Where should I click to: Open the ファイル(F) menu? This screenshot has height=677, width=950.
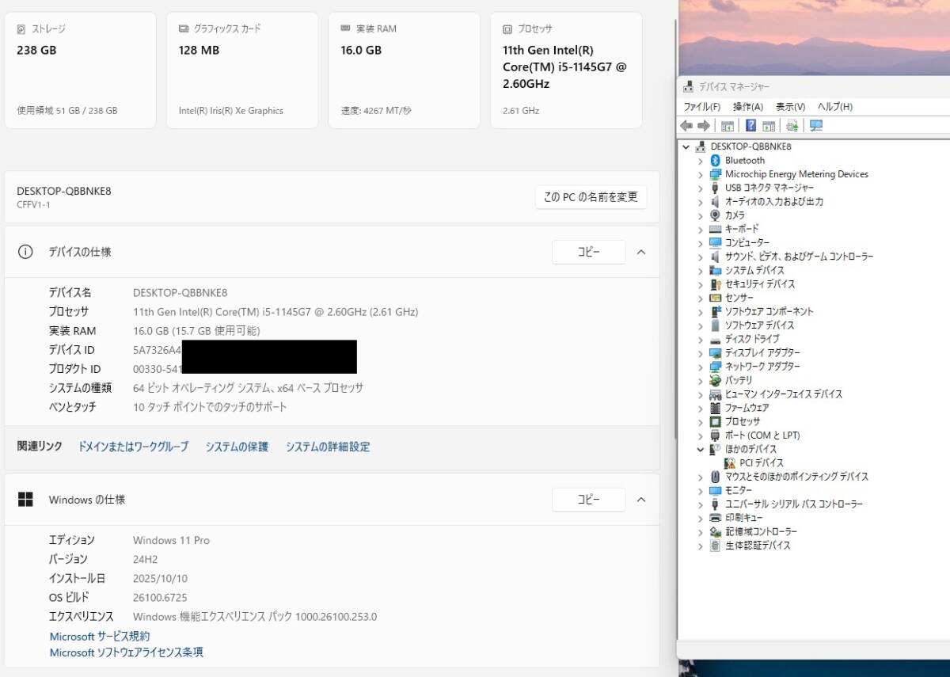tap(702, 106)
